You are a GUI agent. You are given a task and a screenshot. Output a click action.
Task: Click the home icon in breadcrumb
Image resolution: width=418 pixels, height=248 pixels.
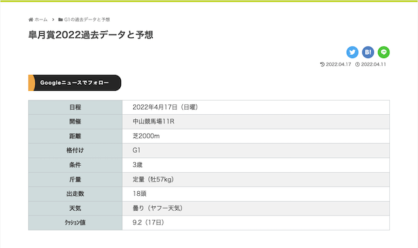[x=31, y=20]
